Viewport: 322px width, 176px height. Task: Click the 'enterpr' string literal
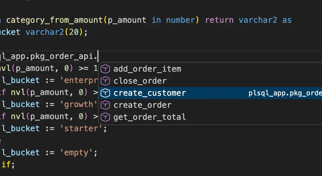pos(79,81)
